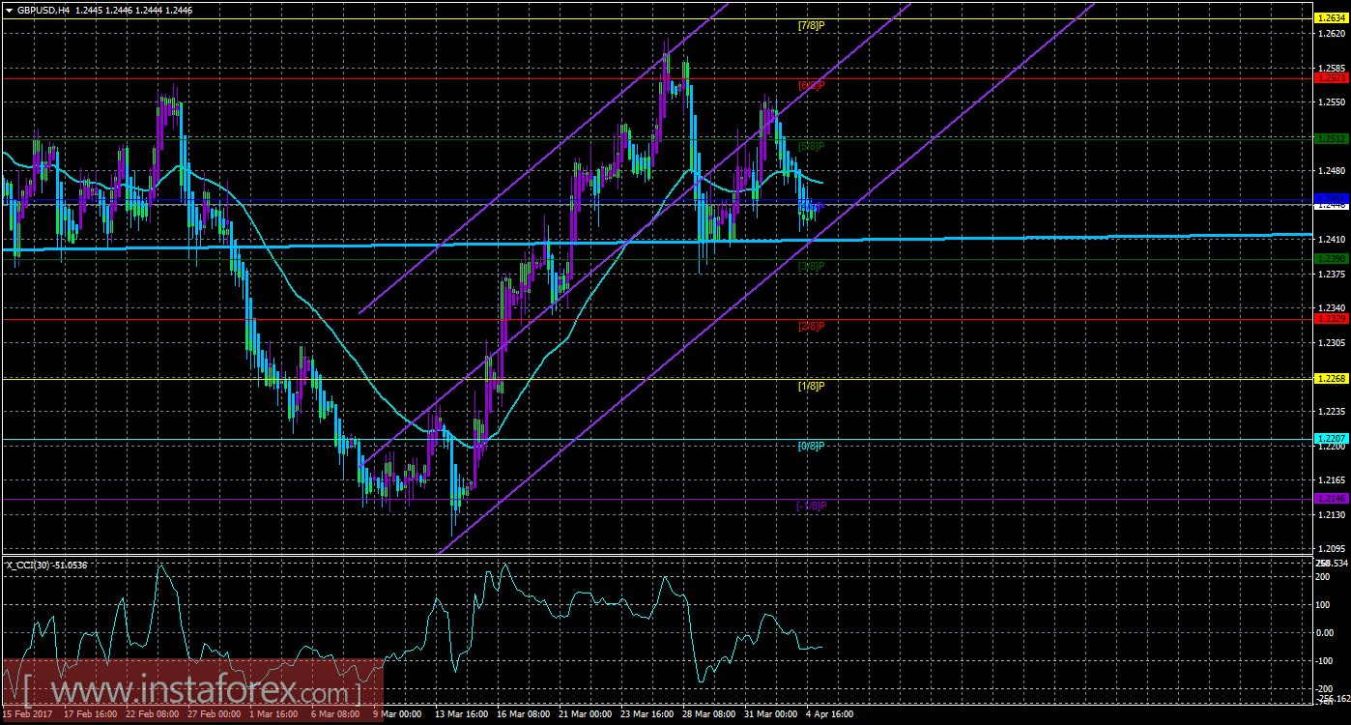Click the GBPUSD,H4 symbol label
1351x725 pixels.
43,9
